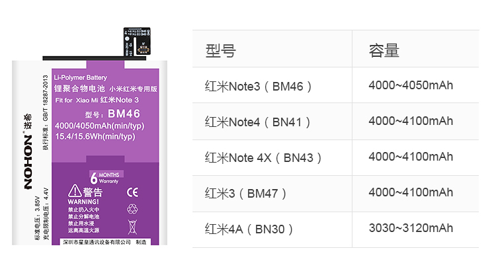Screen dimensions: 496x275
Task: Click the Li-Polymer Battery label text
Action: point(80,77)
